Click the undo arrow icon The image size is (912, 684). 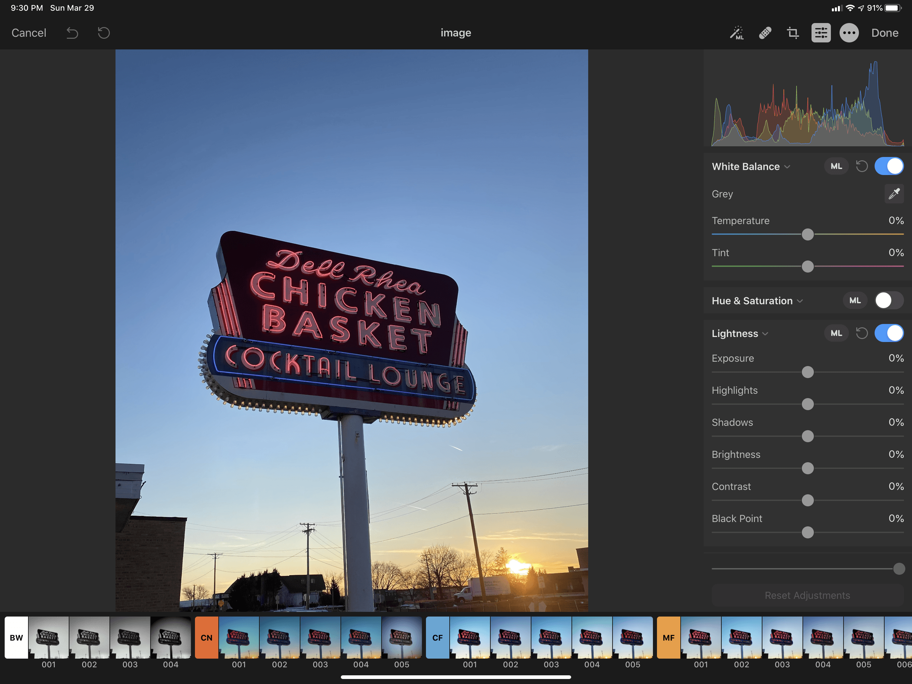tap(72, 33)
